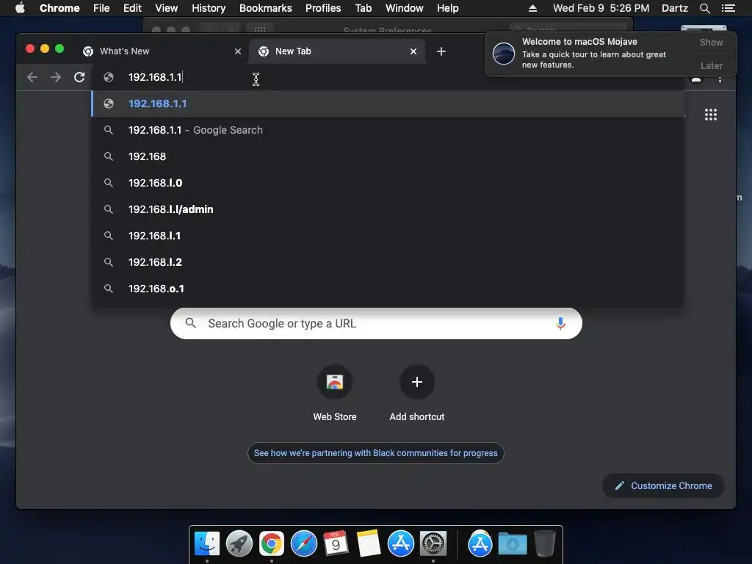This screenshot has height=564, width=752.
Task: Open Chrome's three-dot menu
Action: (720, 79)
